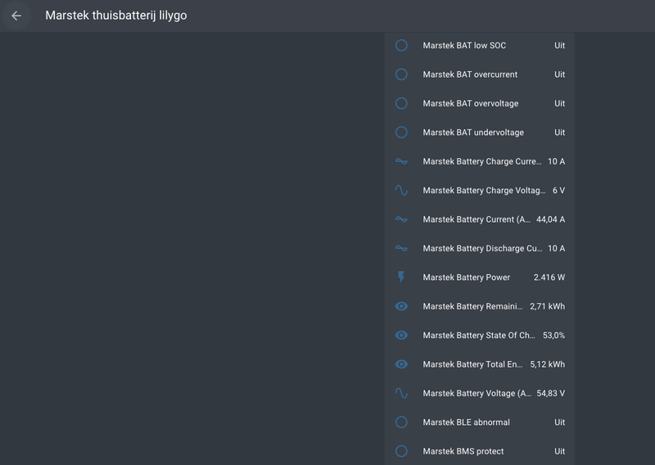This screenshot has height=465, width=655.
Task: Click the Marstek BAT low SOC circle icon
Action: coord(401,45)
